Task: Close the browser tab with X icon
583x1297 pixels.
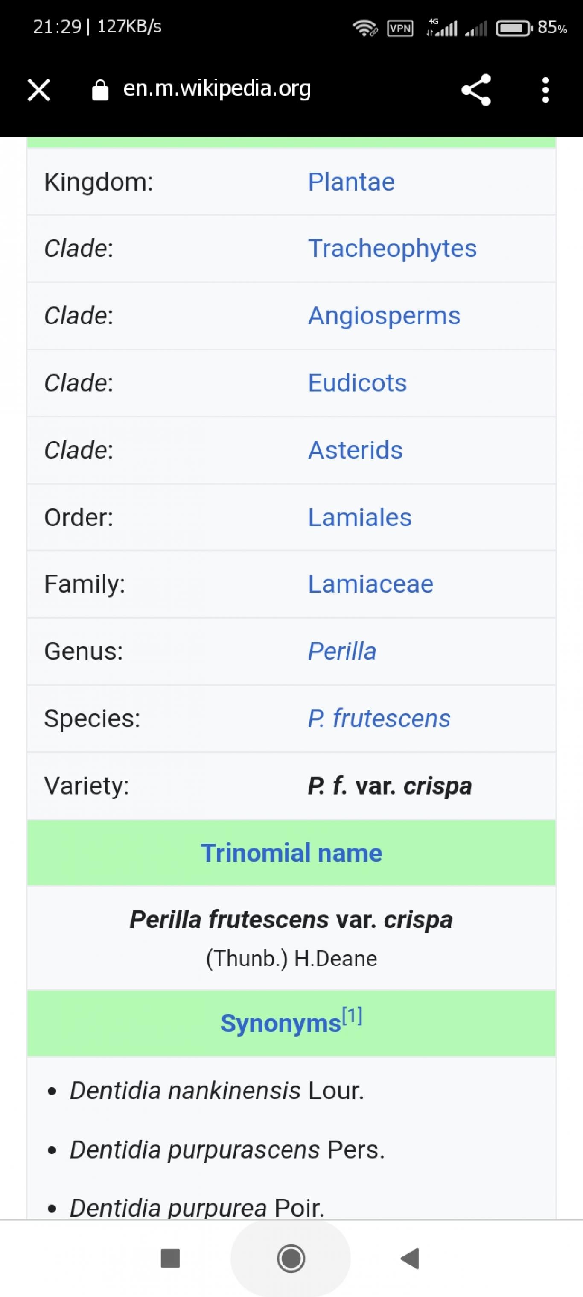Action: pos(39,90)
